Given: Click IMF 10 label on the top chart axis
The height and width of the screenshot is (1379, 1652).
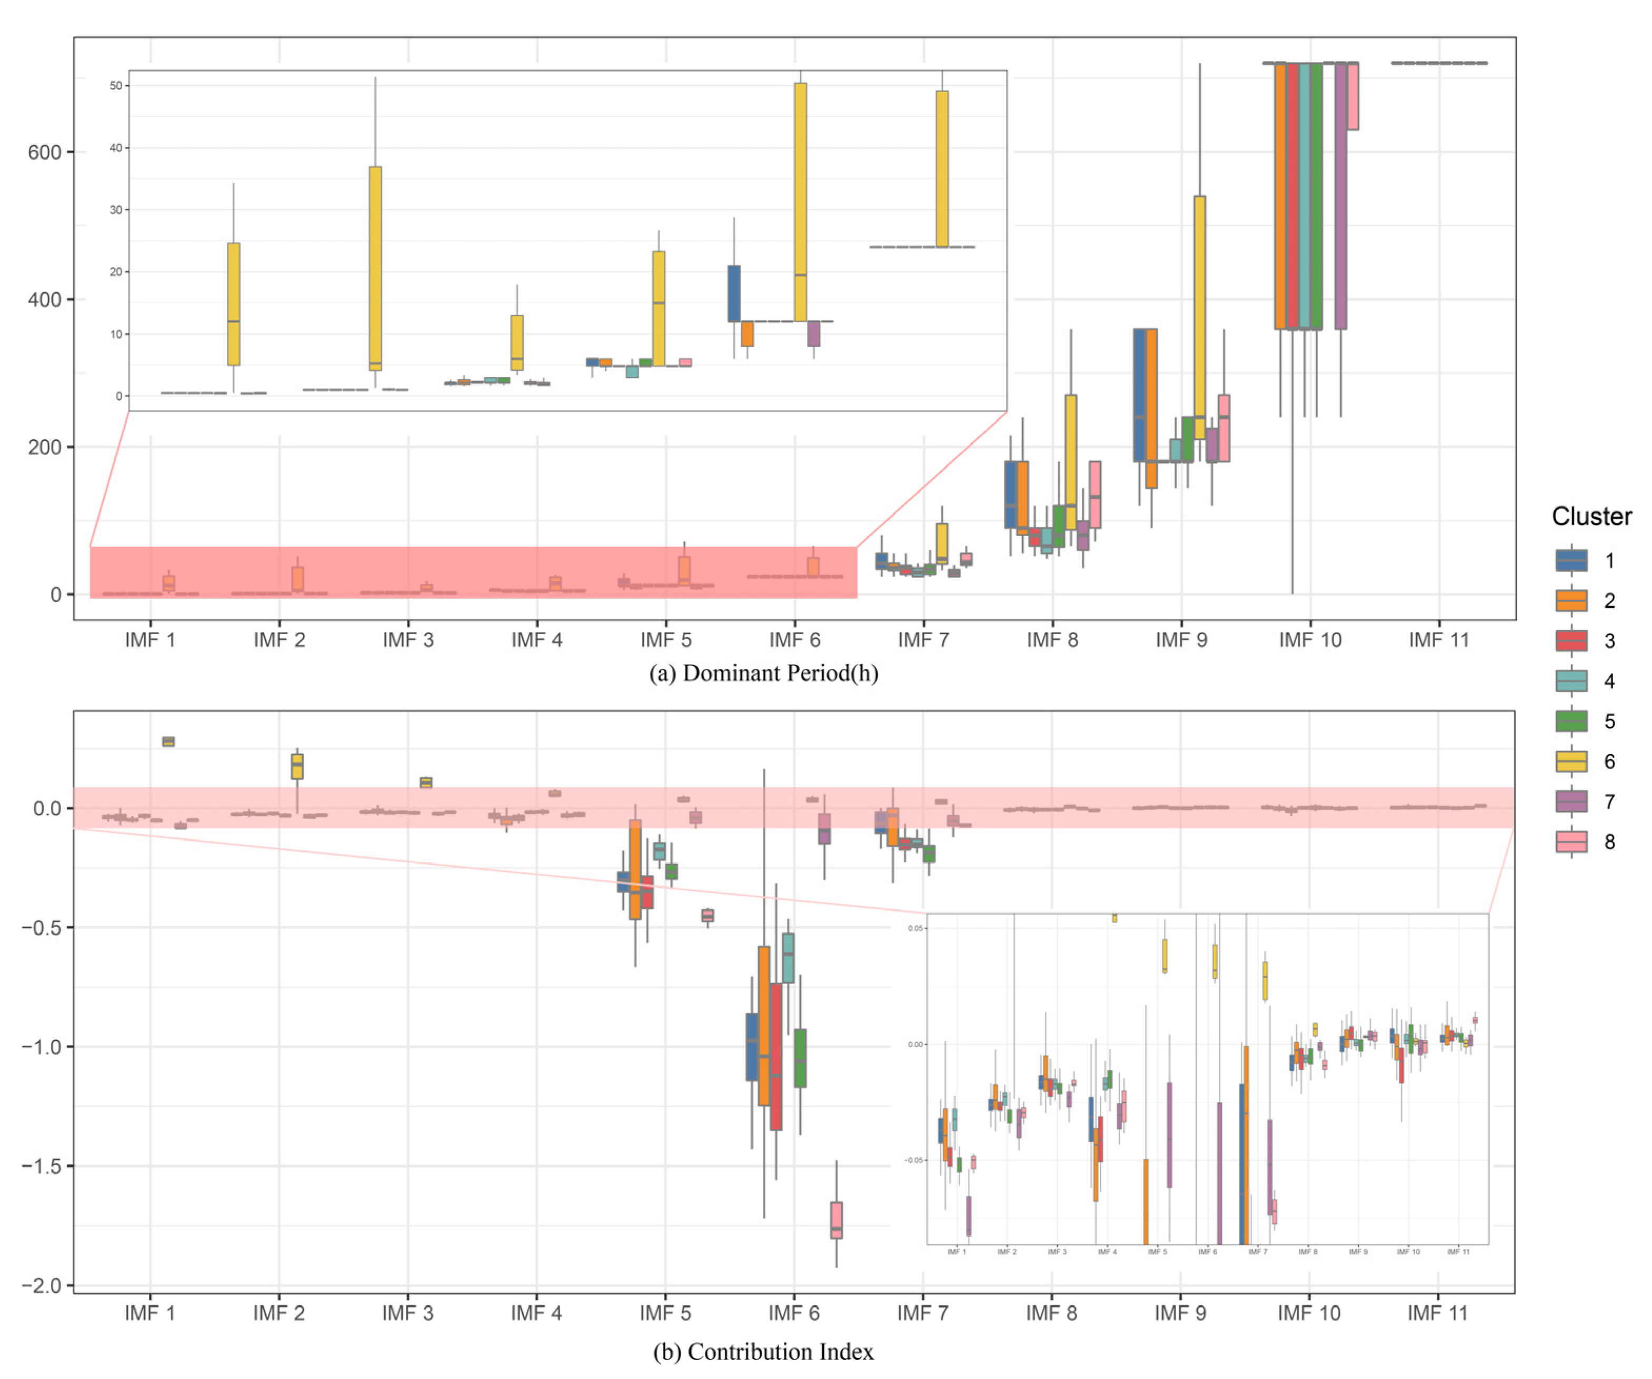Looking at the screenshot, I should click(x=1310, y=640).
